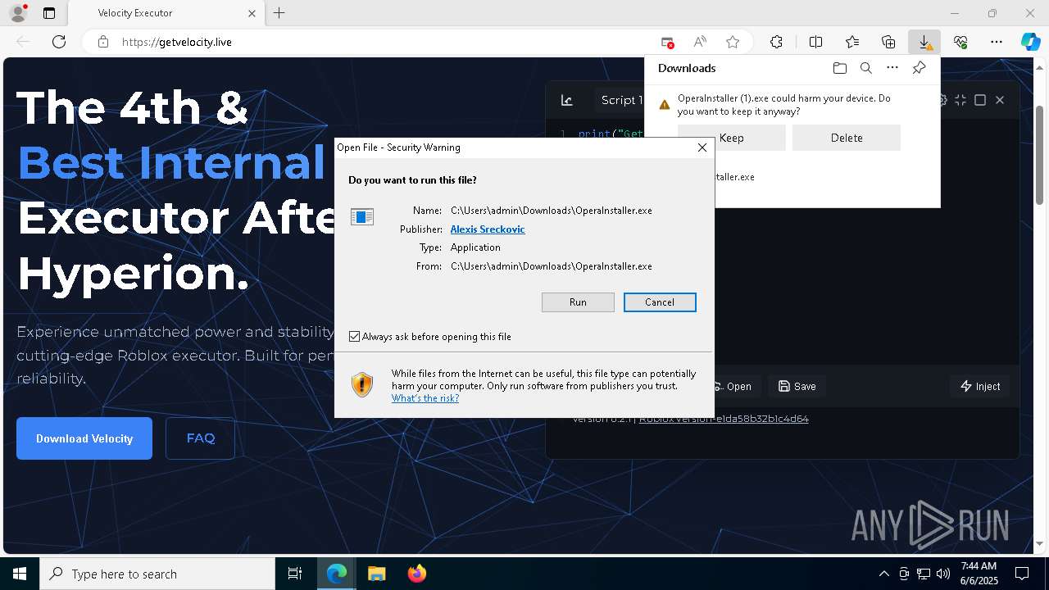This screenshot has width=1049, height=590.
Task: Open Browser essentials heart icon
Action: tap(960, 42)
